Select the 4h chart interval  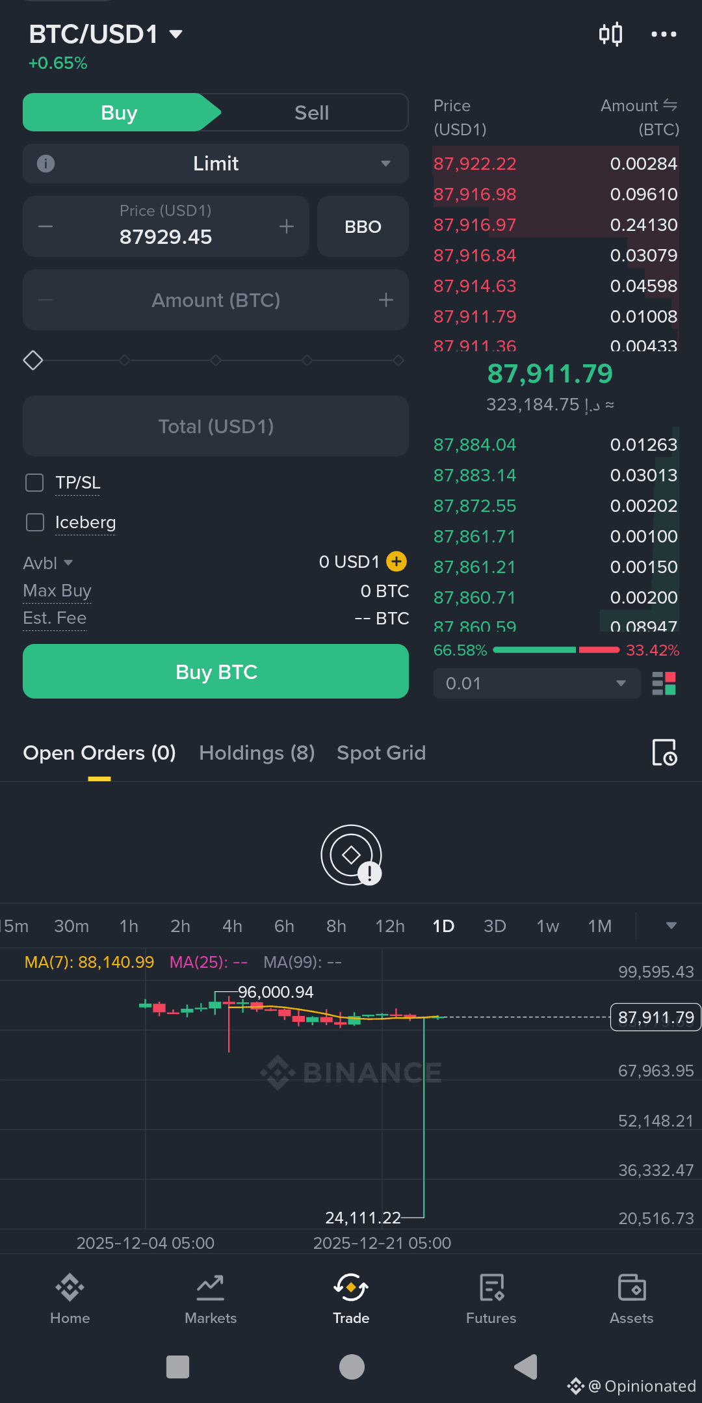click(x=232, y=926)
